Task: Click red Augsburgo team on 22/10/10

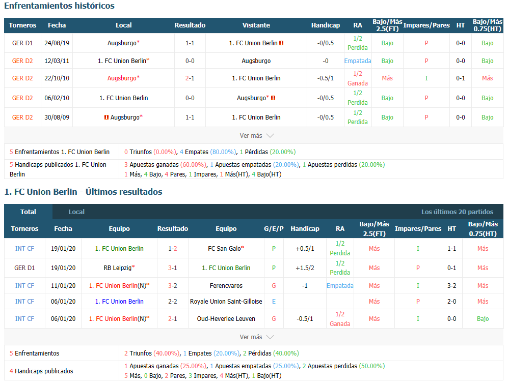Action: click(x=122, y=78)
